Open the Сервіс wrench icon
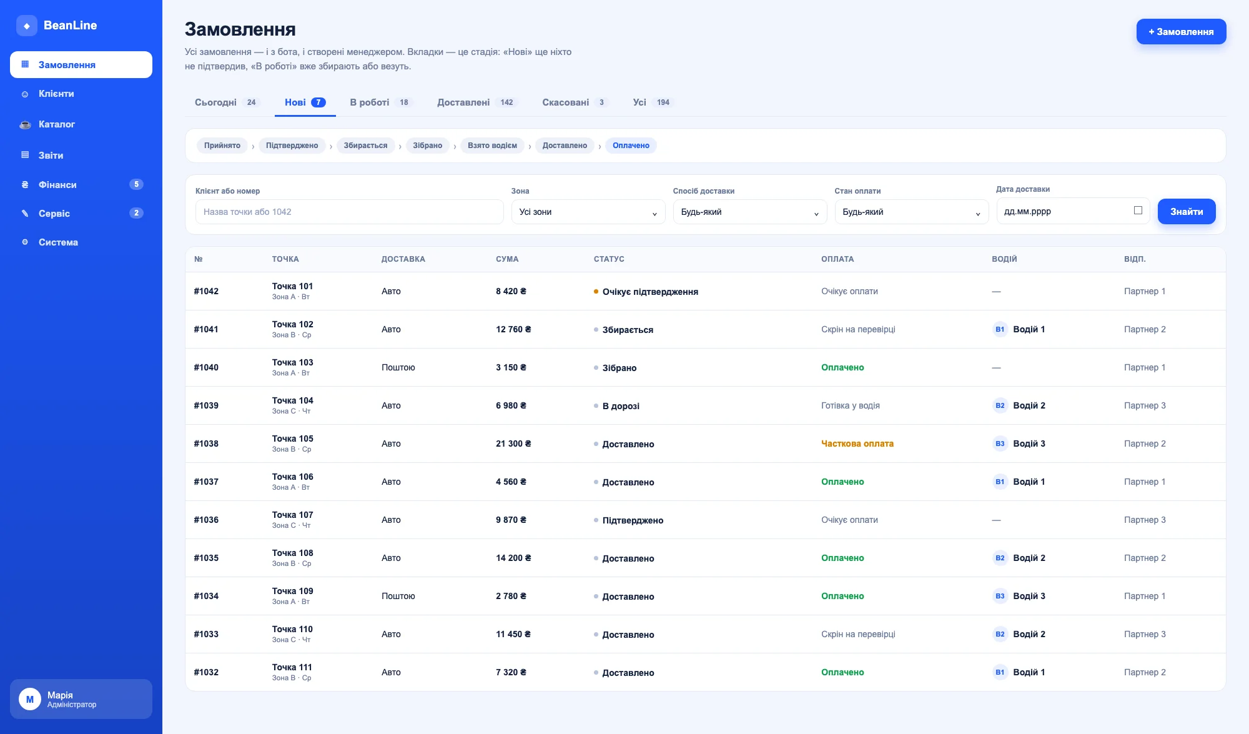The height and width of the screenshot is (734, 1249). 25,214
